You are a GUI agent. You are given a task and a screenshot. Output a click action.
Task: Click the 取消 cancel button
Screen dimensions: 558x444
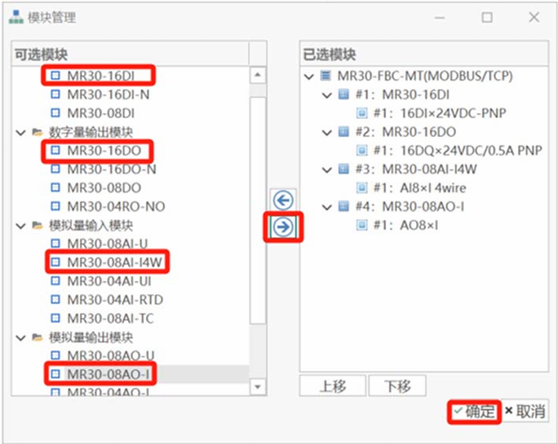(x=525, y=411)
